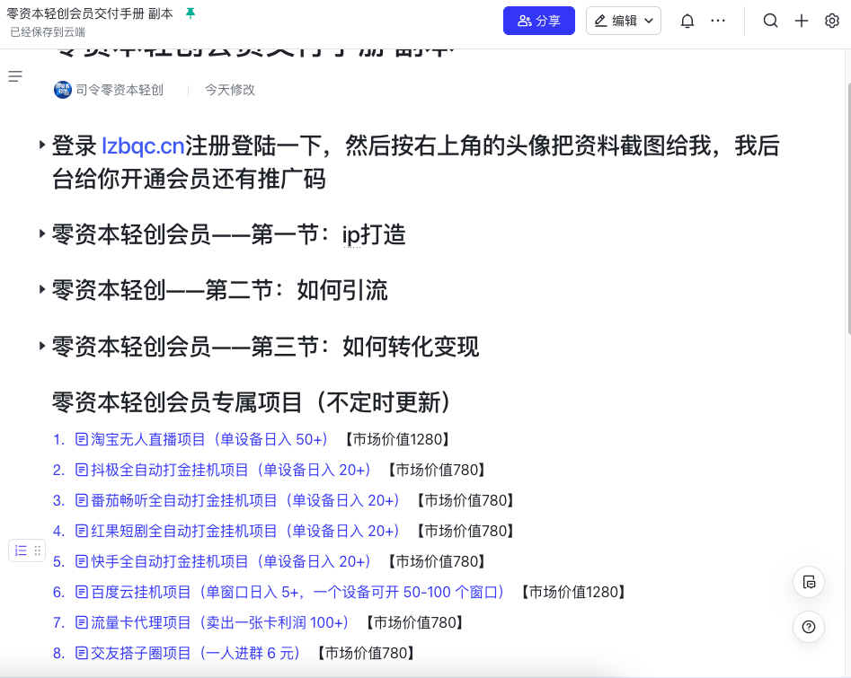Create a new document via the plus icon
The image size is (851, 678).
pyautogui.click(x=801, y=20)
